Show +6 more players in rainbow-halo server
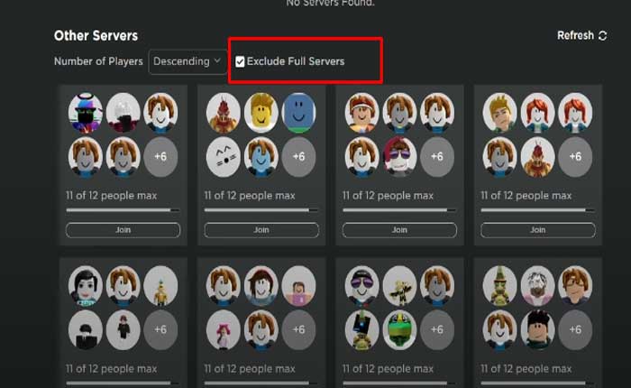 (x=160, y=157)
